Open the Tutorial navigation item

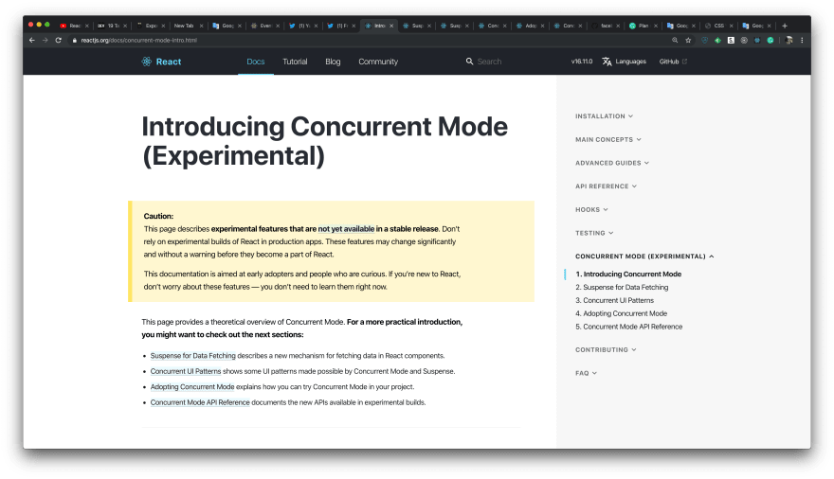295,62
